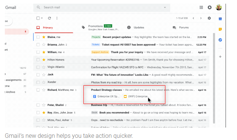The height and width of the screenshot is (140, 237).
Task: Click the inbox list vertical scrollbar
Action: pyautogui.click(x=214, y=78)
